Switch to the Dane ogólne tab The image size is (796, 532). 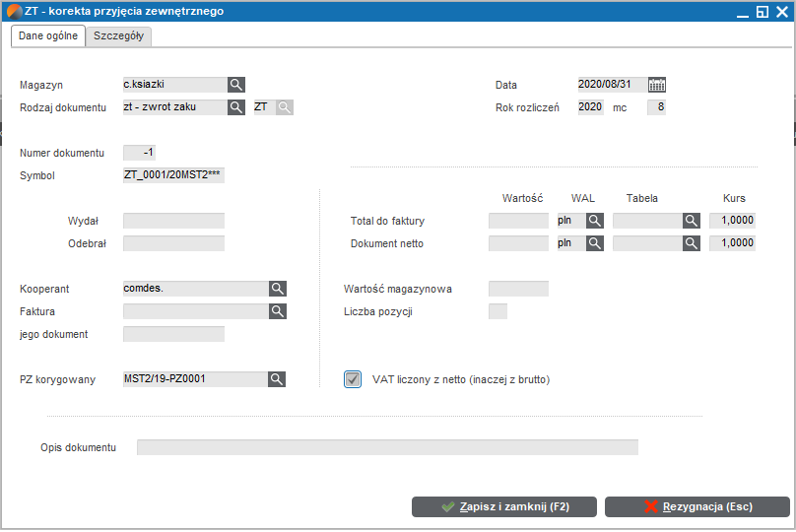click(48, 36)
